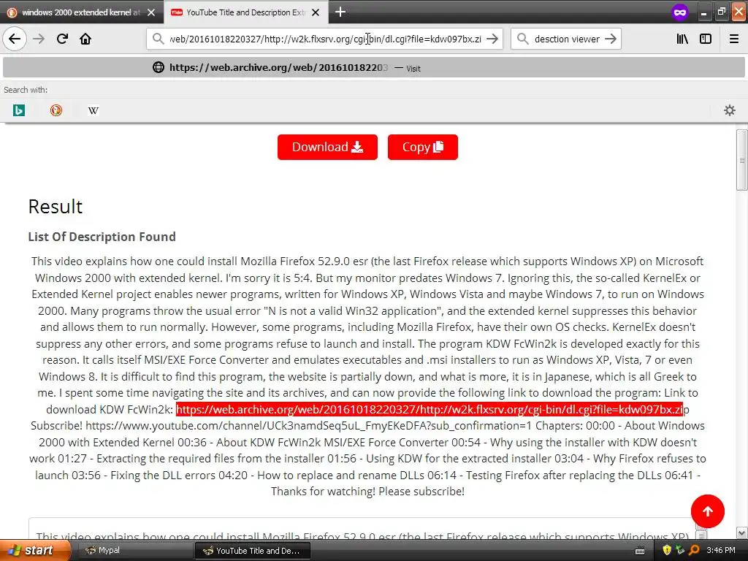Click the red Copy button
748x561 pixels.
(x=423, y=147)
